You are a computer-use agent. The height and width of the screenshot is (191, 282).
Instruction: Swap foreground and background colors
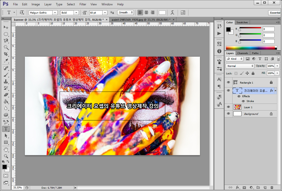[x=8, y=162]
